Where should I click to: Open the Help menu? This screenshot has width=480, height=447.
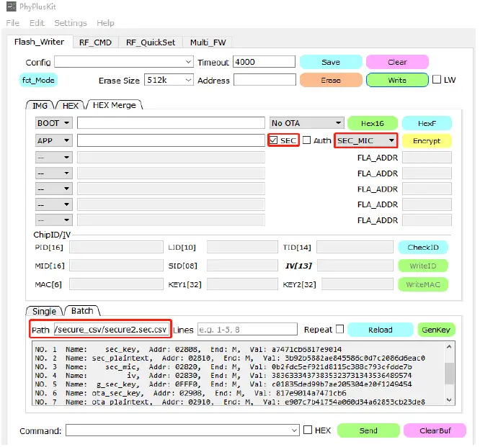(105, 23)
